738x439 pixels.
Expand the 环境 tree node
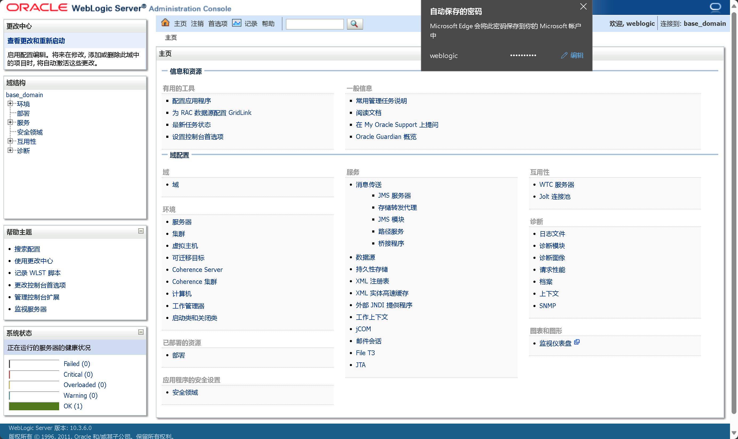tap(10, 103)
